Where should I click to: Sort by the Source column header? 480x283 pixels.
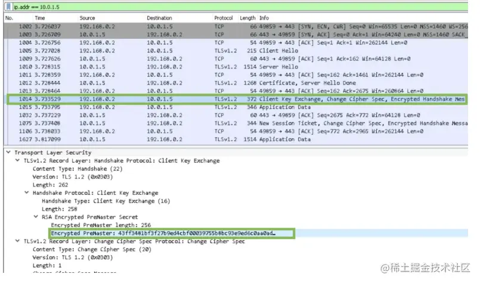click(87, 18)
